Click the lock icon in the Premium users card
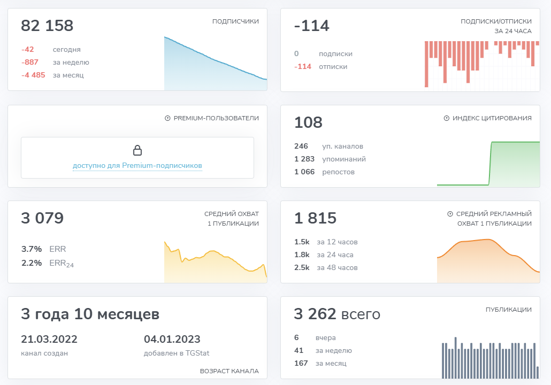551x385 pixels. [x=137, y=150]
